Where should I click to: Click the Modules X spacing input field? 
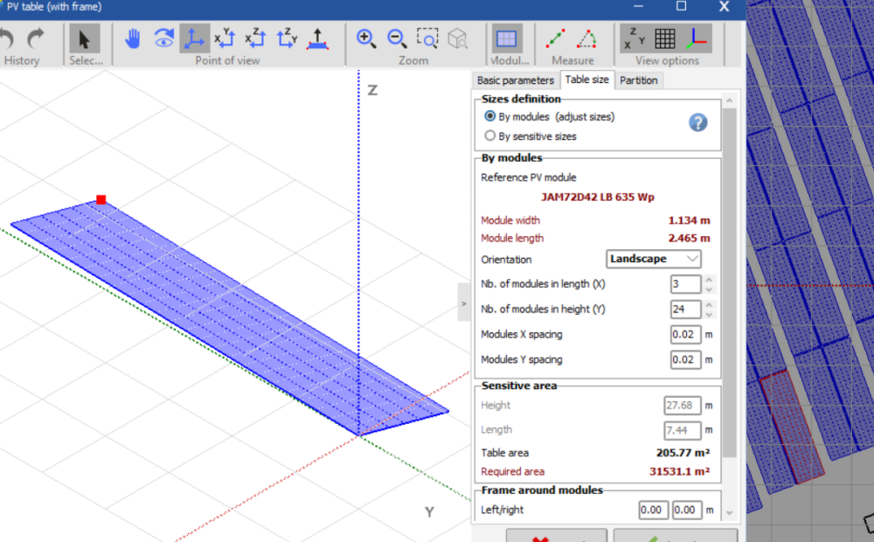pos(685,335)
